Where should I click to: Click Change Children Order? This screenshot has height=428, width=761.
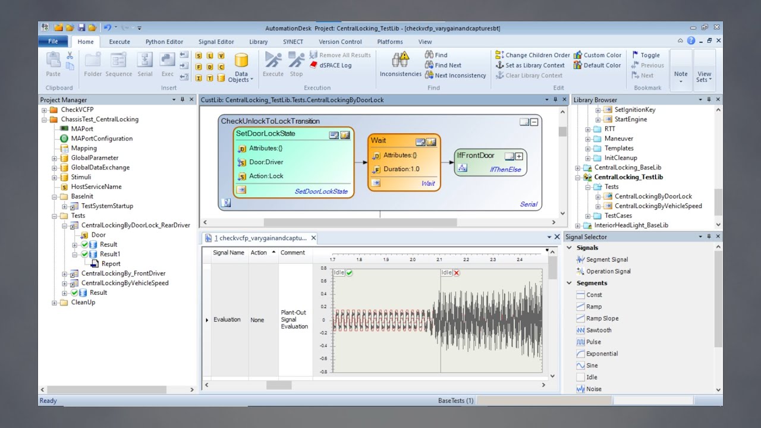coord(533,55)
